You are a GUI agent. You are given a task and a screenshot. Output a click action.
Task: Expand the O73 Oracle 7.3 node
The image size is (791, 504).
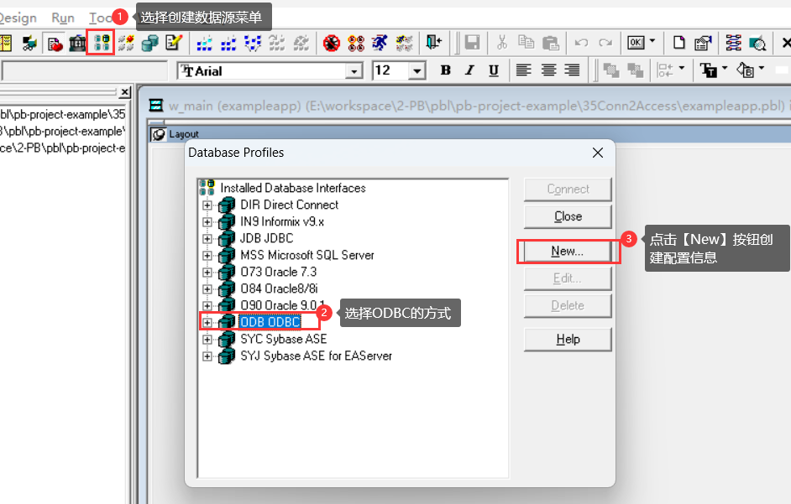pyautogui.click(x=207, y=273)
